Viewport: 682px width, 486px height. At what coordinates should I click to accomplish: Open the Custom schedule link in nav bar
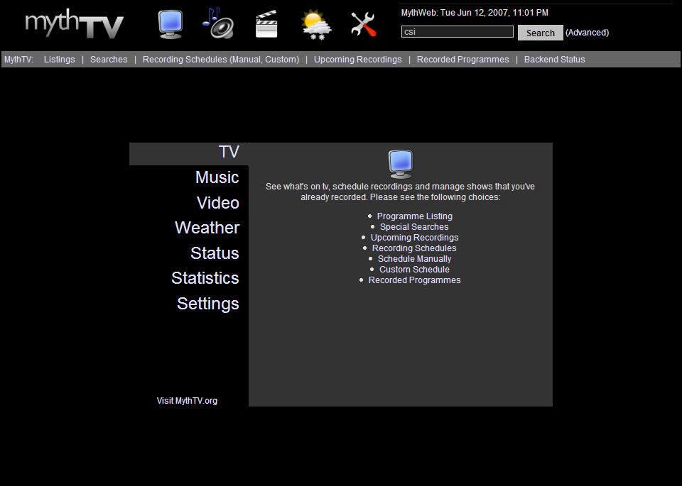point(281,60)
